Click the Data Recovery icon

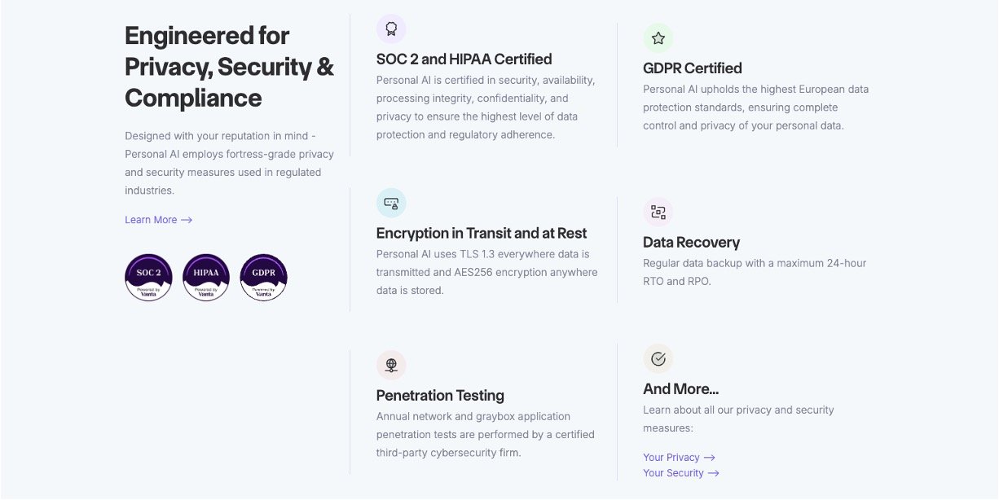pyautogui.click(x=658, y=213)
